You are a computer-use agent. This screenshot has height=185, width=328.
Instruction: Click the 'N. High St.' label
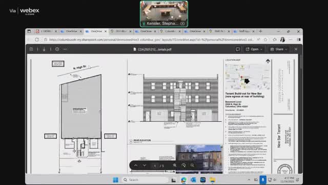(80, 67)
